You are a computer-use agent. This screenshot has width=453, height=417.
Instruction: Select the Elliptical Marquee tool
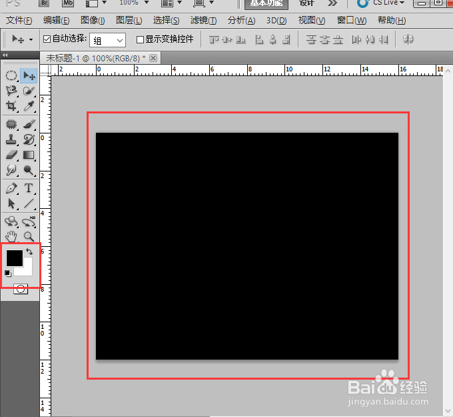[11, 76]
